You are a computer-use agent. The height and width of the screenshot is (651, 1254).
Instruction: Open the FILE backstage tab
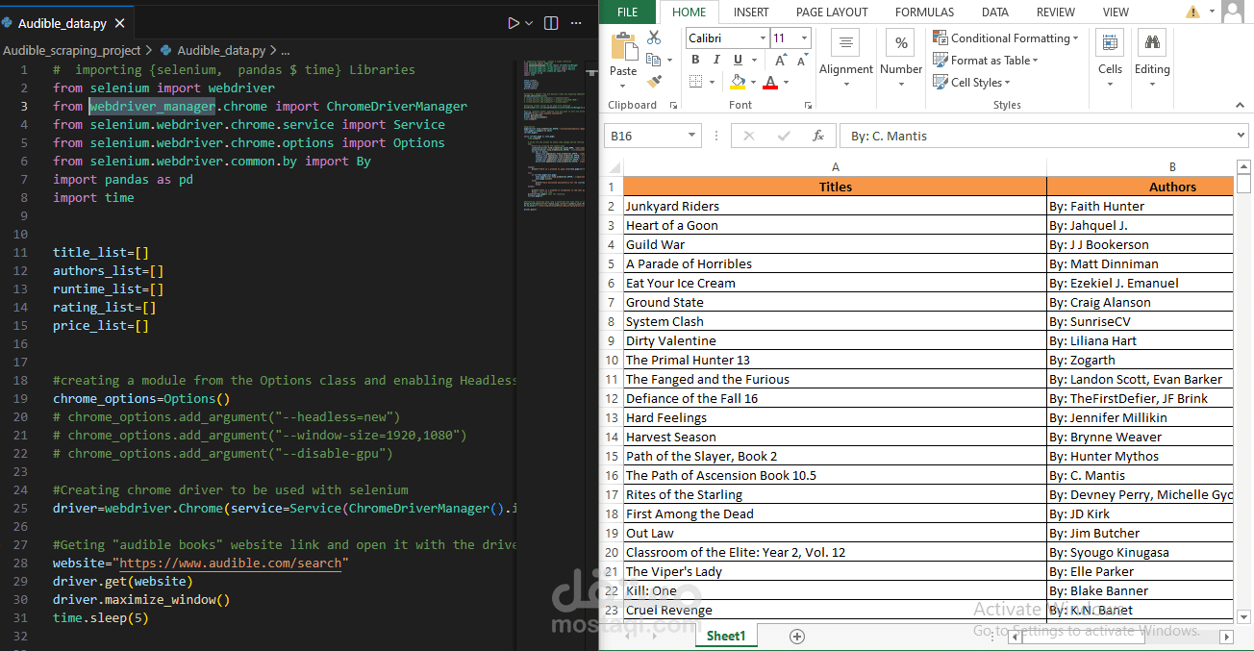pyautogui.click(x=628, y=13)
